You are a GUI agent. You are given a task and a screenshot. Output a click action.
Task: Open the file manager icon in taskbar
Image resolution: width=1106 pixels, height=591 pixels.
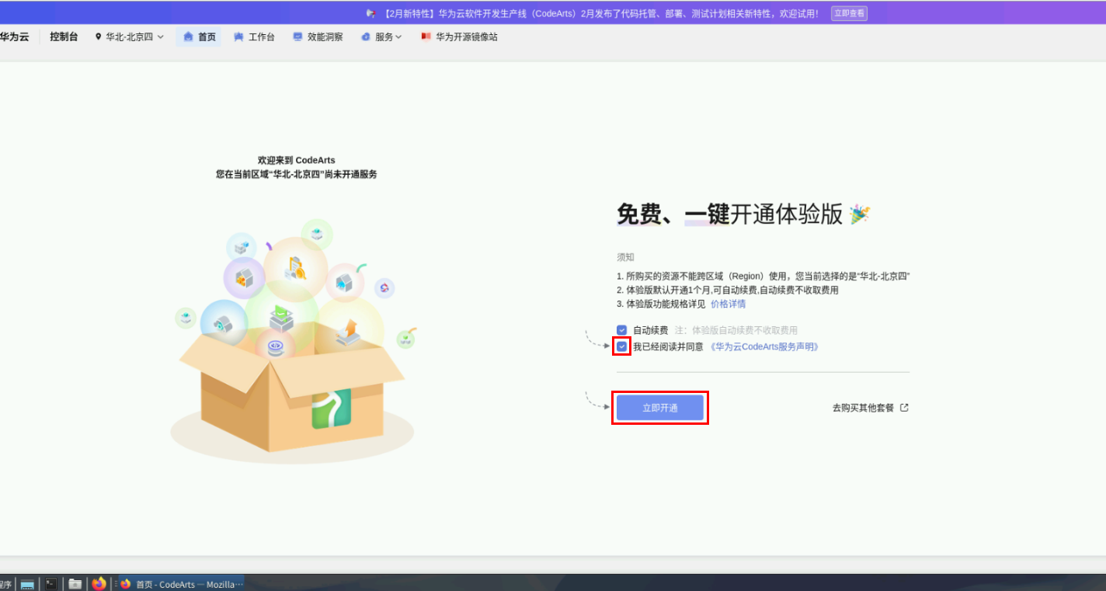[75, 584]
